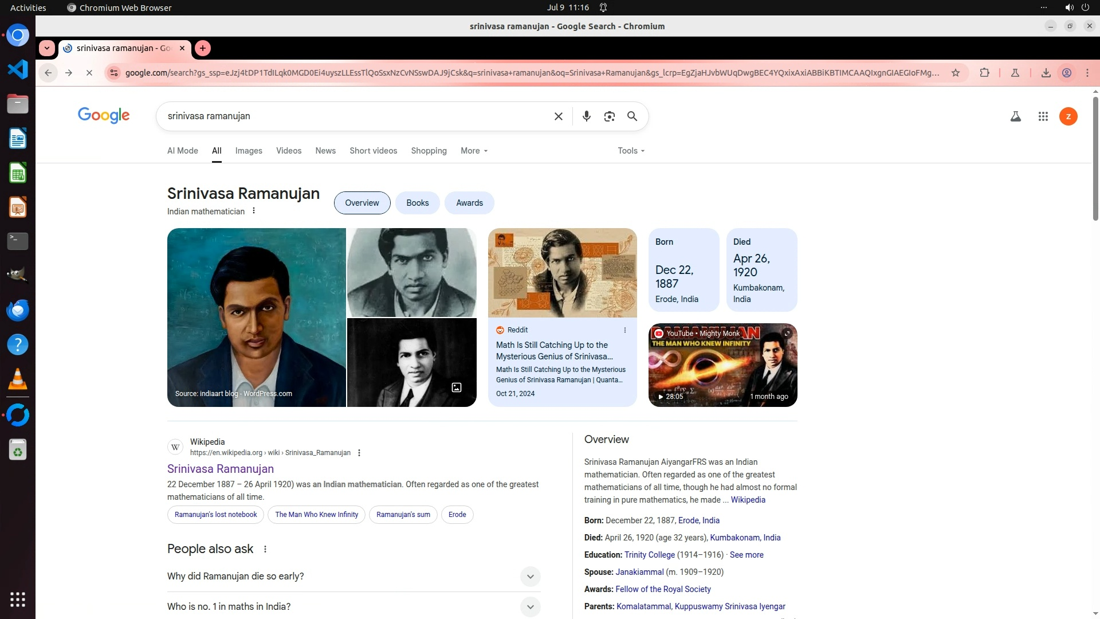
Task: Open the Tools dropdown
Action: (631, 151)
